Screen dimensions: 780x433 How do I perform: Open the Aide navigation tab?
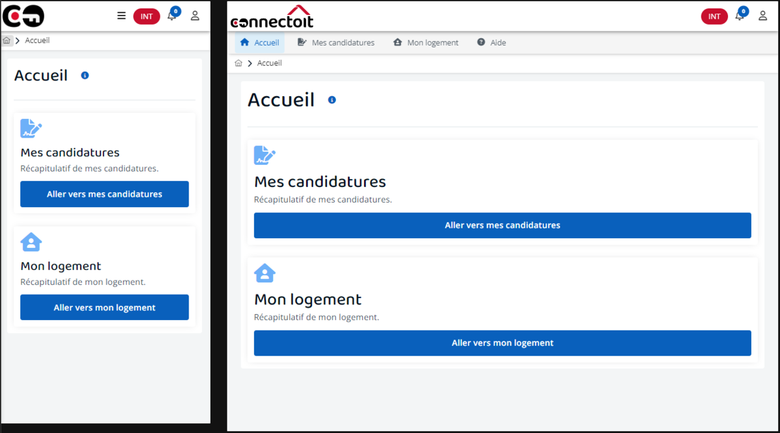click(491, 43)
